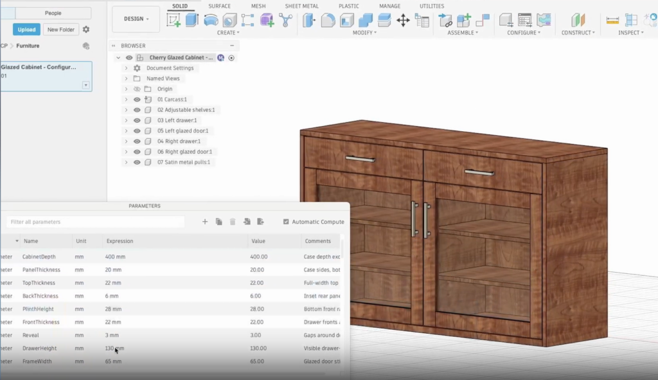Select the Offset Plane construct tool

coord(578,20)
